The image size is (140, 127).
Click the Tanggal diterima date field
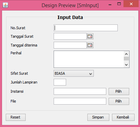pos(70,45)
